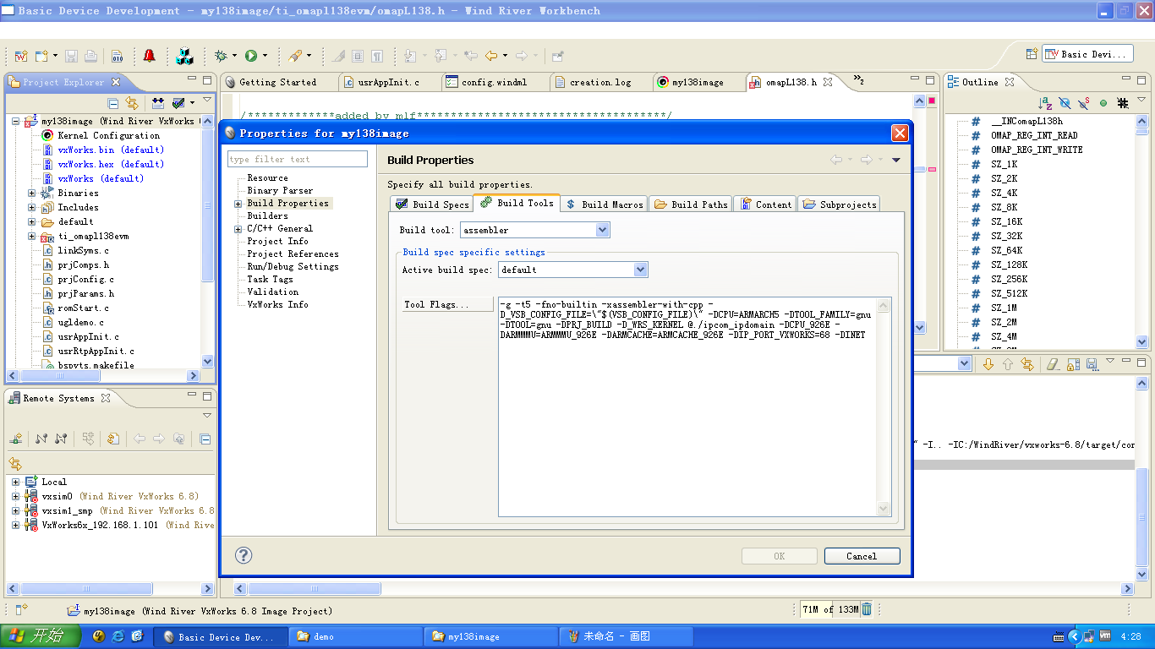Click the green dot icon in Outline toolbar
The image size is (1155, 649).
point(1103,103)
